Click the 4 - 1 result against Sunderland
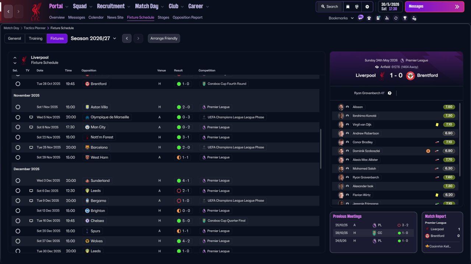The width and height of the screenshot is (471, 264). (x=184, y=181)
